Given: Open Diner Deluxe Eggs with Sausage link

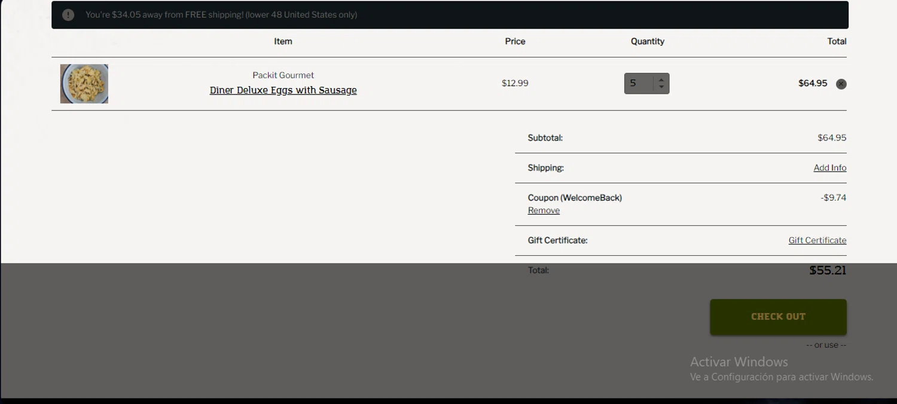Looking at the screenshot, I should (283, 90).
